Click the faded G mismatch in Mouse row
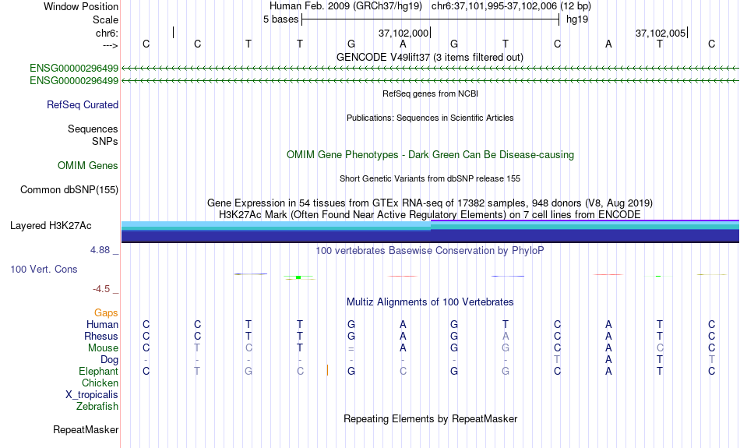This screenshot has width=740, height=448. [506, 348]
